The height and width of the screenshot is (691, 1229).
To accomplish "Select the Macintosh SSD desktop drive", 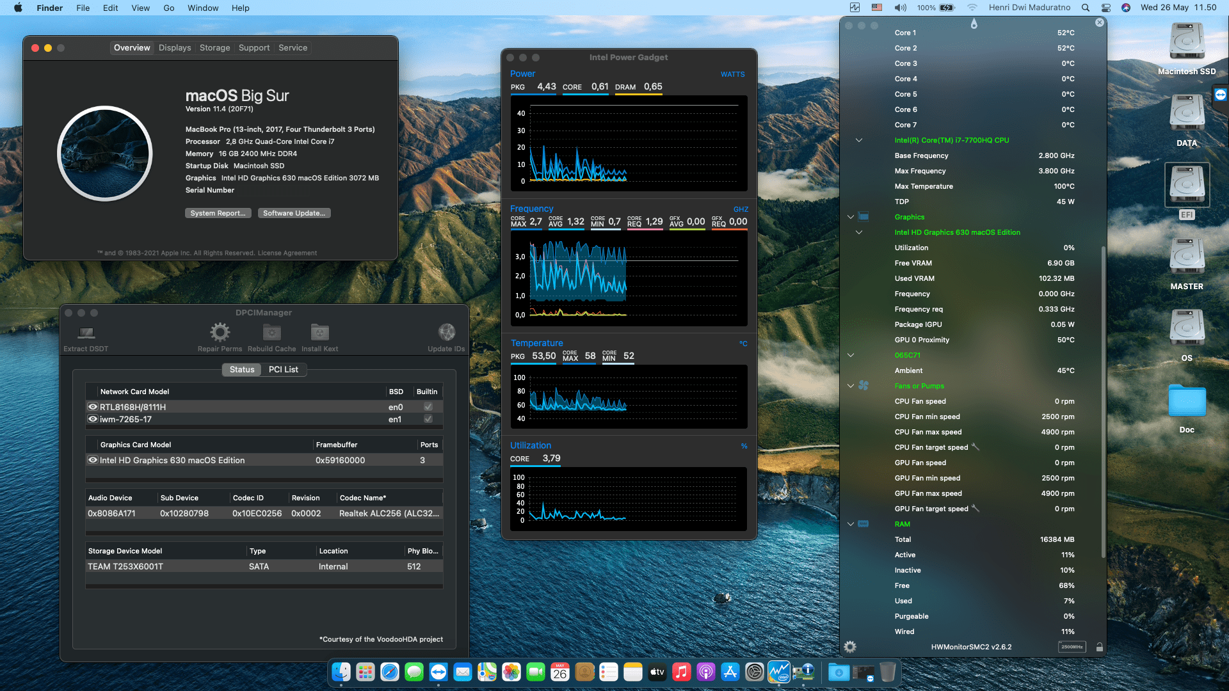I will click(1187, 42).
